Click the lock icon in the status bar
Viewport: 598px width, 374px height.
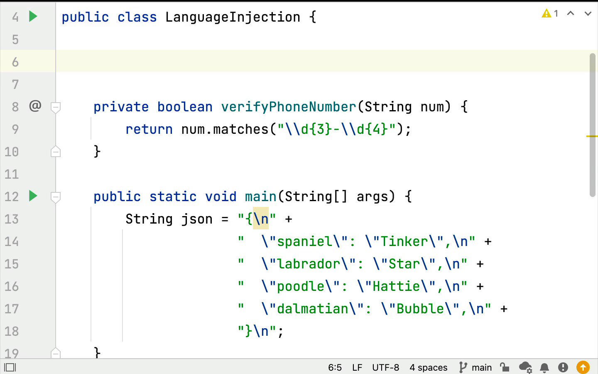point(505,367)
